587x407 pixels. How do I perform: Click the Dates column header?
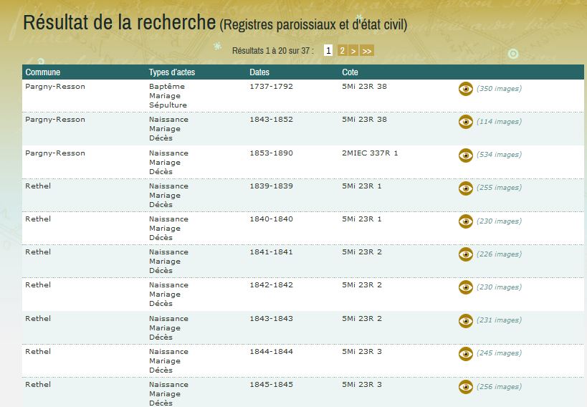point(259,72)
